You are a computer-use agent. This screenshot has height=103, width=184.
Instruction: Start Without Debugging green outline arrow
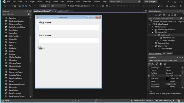pyautogui.click(x=93, y=6)
